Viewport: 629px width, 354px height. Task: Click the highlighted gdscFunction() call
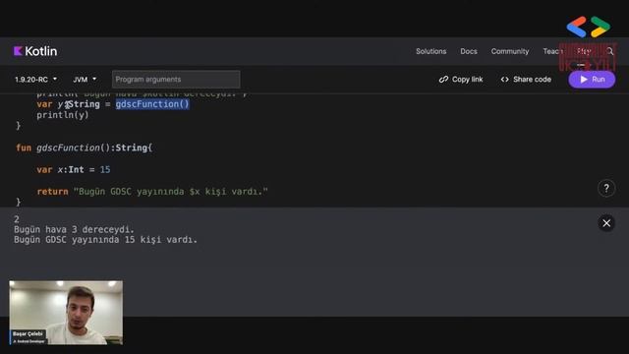click(x=152, y=104)
